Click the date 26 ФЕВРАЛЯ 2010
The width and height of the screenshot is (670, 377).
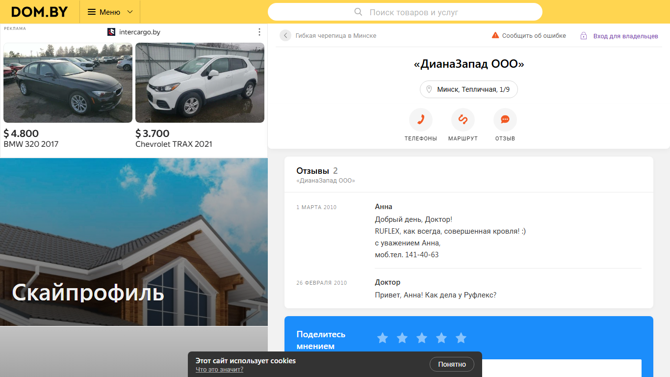pyautogui.click(x=322, y=283)
